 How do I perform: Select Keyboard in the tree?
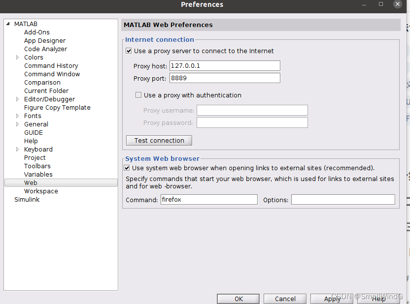tap(38, 149)
